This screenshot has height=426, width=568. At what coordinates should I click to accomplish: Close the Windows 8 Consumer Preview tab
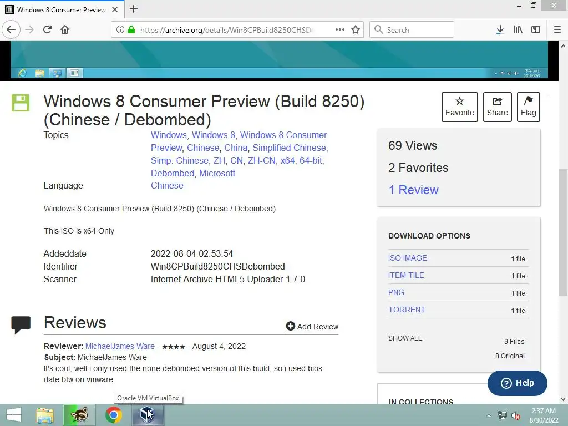pyautogui.click(x=115, y=9)
